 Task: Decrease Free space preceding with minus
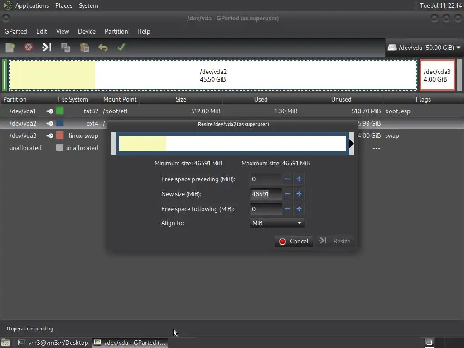tap(287, 179)
